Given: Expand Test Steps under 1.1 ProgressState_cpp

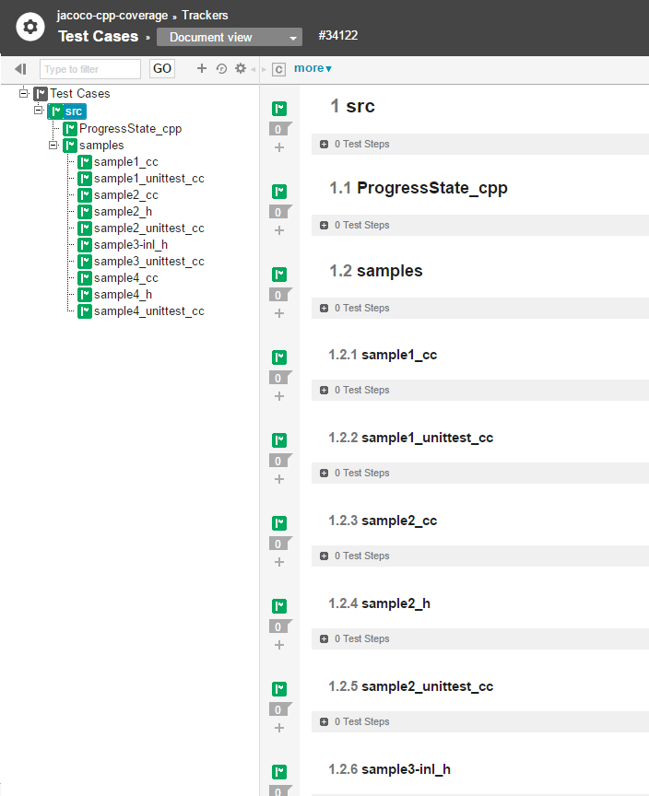Looking at the screenshot, I should (x=324, y=226).
